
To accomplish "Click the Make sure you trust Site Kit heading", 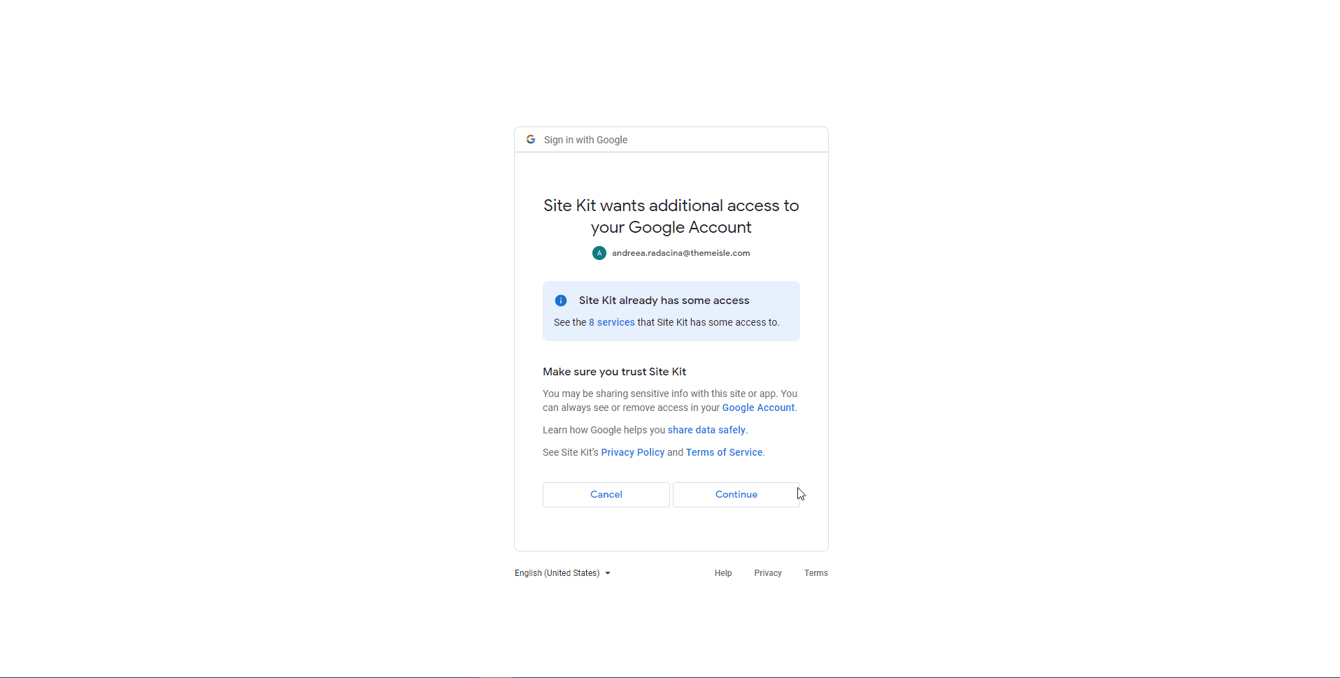I will click(614, 372).
